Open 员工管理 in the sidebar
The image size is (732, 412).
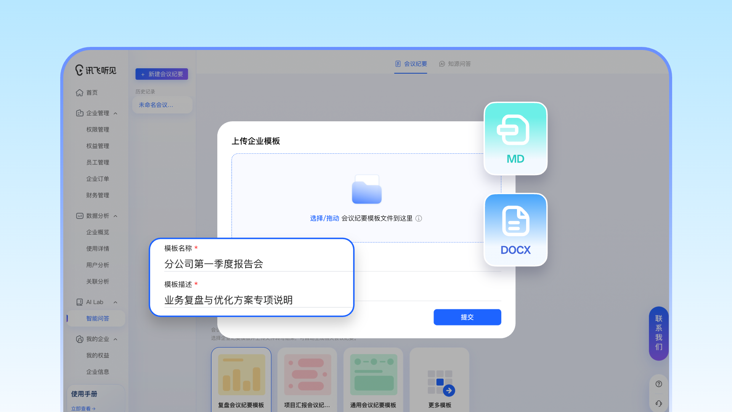coord(98,163)
